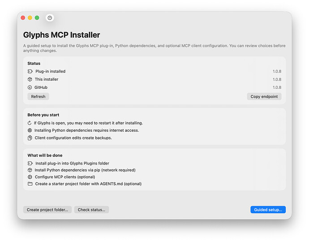309x242 pixels.
Task: Click the help question mark icon
Action: tap(50, 18)
